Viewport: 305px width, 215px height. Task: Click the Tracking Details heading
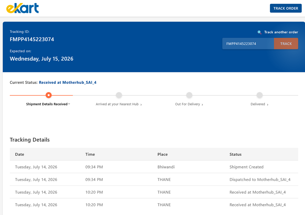(x=30, y=140)
